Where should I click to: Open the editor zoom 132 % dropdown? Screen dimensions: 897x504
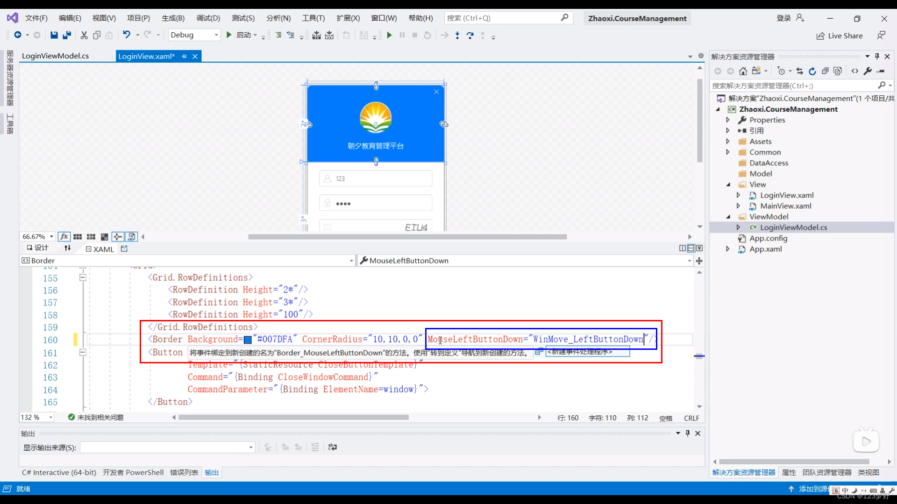coord(36,417)
